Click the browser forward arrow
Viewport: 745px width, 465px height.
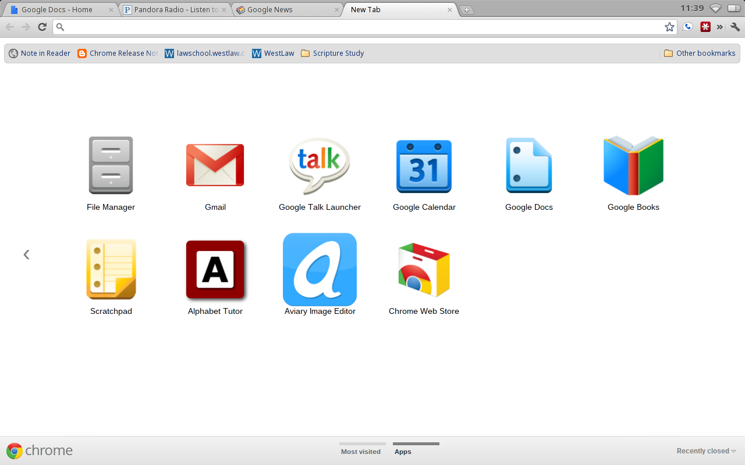(x=26, y=27)
